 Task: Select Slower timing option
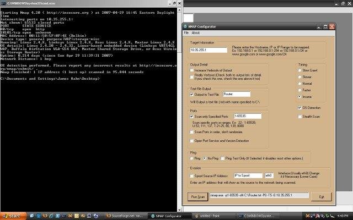299,77
